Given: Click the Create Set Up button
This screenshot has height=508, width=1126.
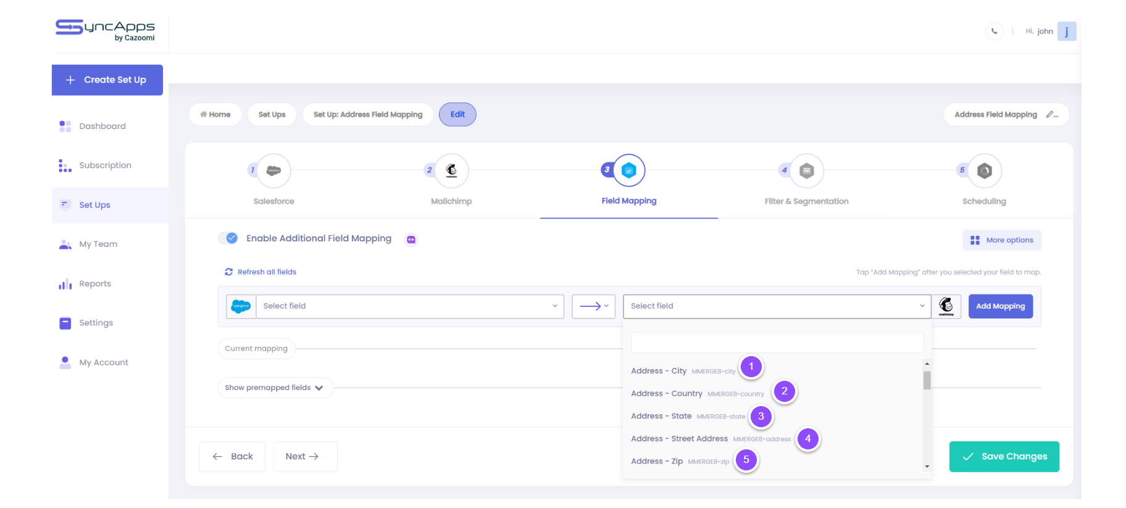Looking at the screenshot, I should [x=107, y=80].
